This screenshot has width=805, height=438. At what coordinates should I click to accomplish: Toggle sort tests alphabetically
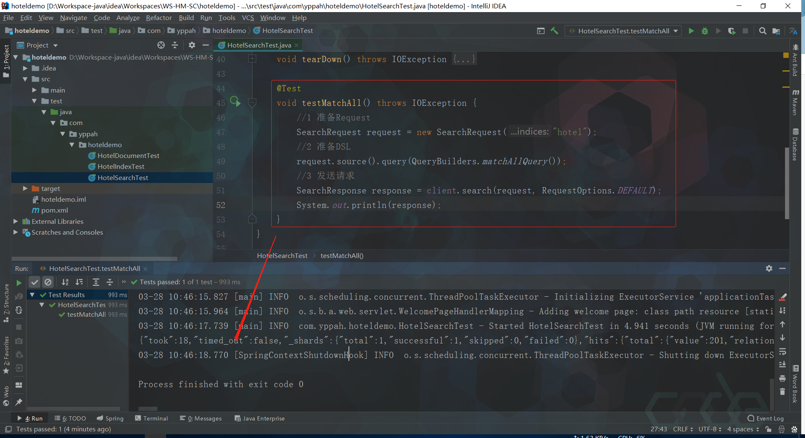pyautogui.click(x=65, y=282)
